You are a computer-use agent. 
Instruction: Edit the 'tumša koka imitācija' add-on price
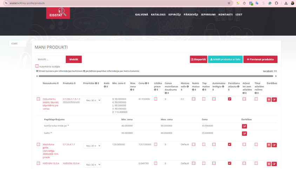(x=244, y=126)
